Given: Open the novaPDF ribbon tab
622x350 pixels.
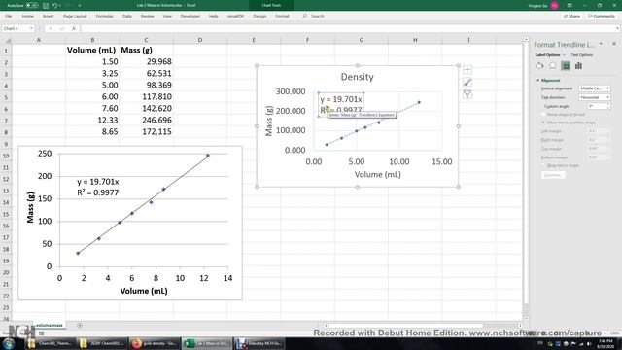Looking at the screenshot, I should 235,16.
